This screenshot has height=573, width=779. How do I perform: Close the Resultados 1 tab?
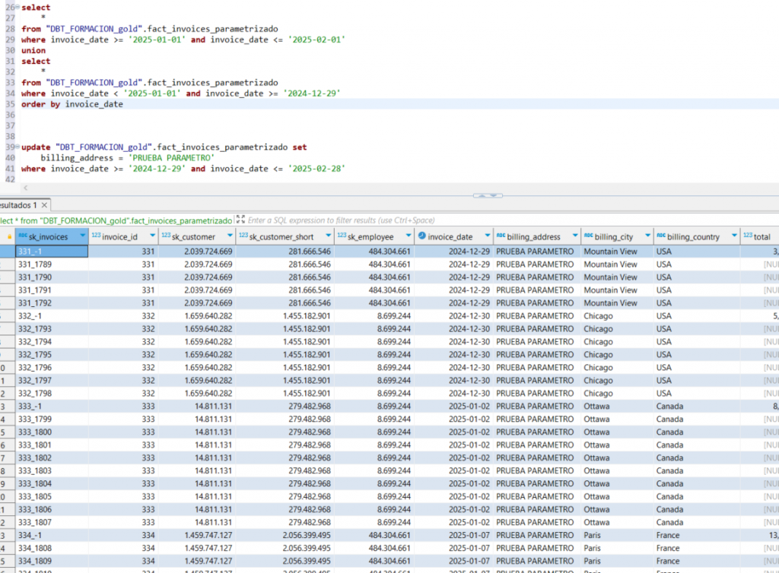[x=44, y=205]
